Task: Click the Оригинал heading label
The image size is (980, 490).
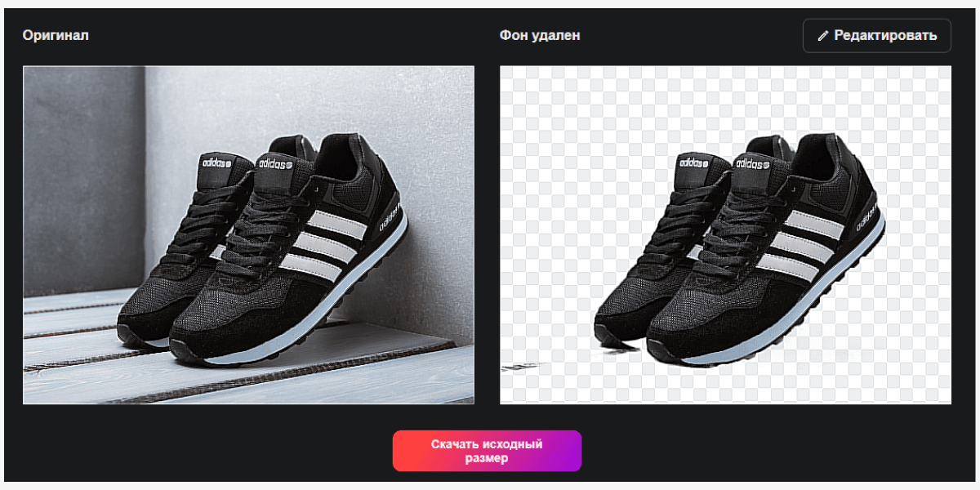Action: tap(56, 36)
